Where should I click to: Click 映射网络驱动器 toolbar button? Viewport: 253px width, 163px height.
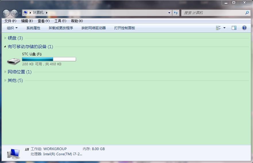point(94,28)
